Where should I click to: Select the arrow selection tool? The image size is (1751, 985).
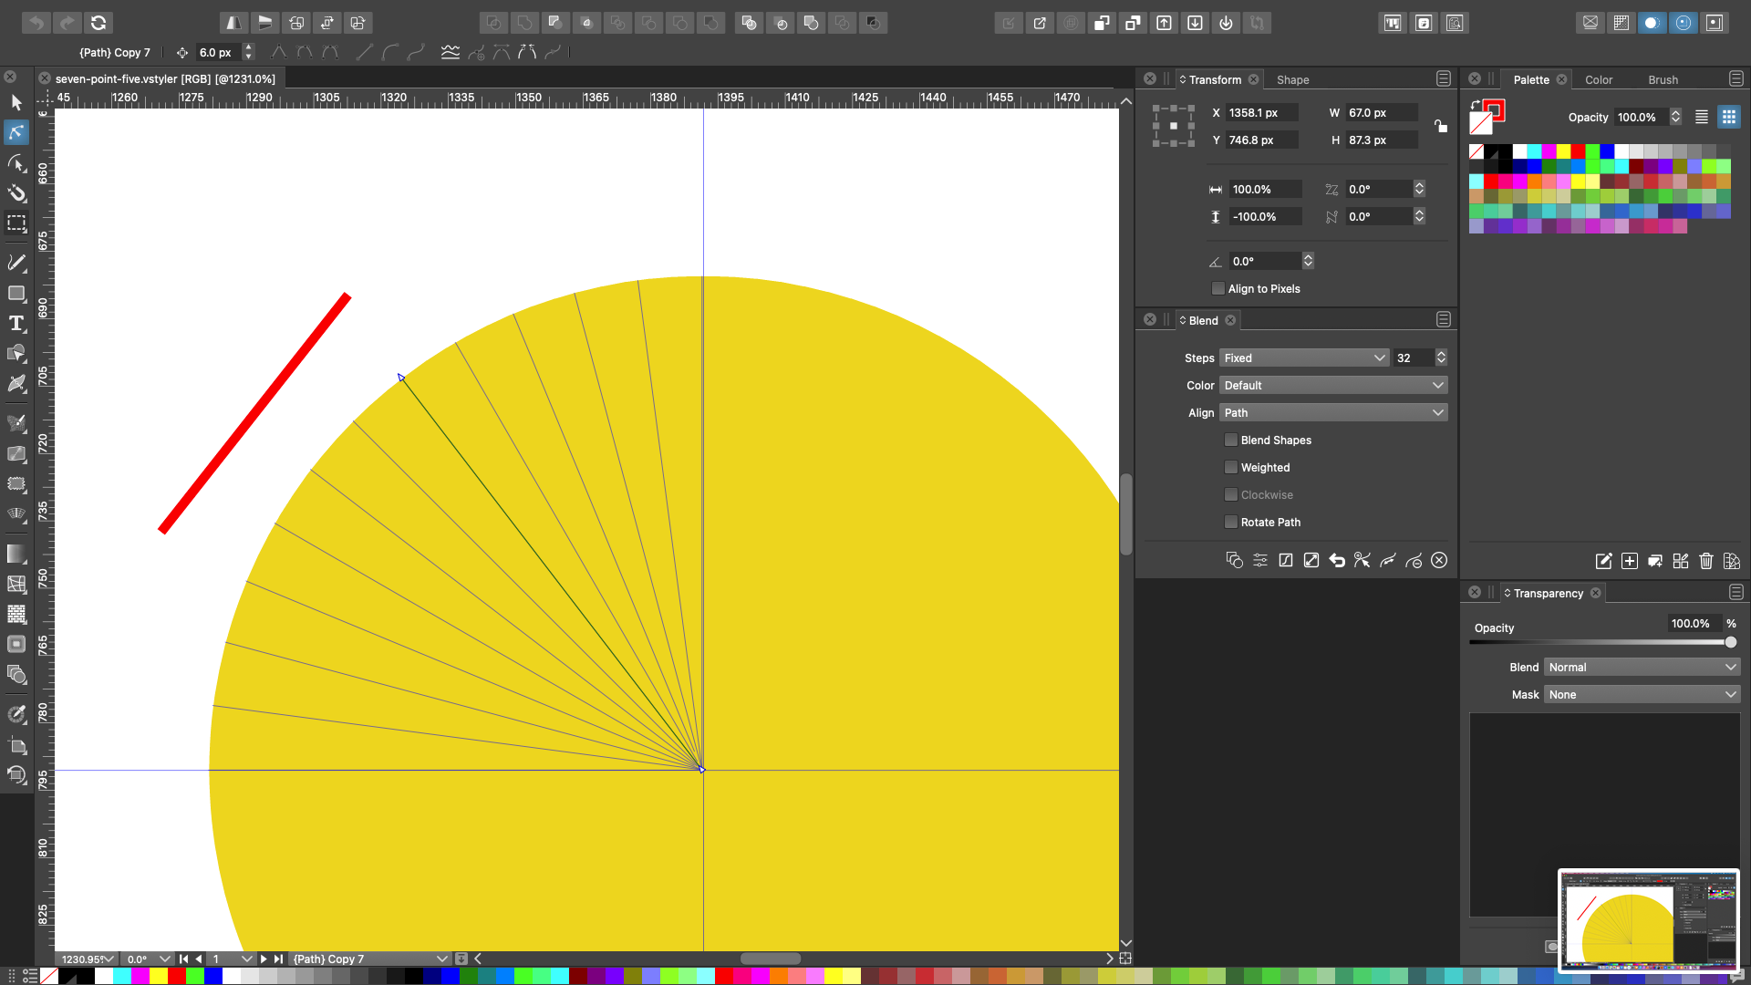pyautogui.click(x=16, y=102)
